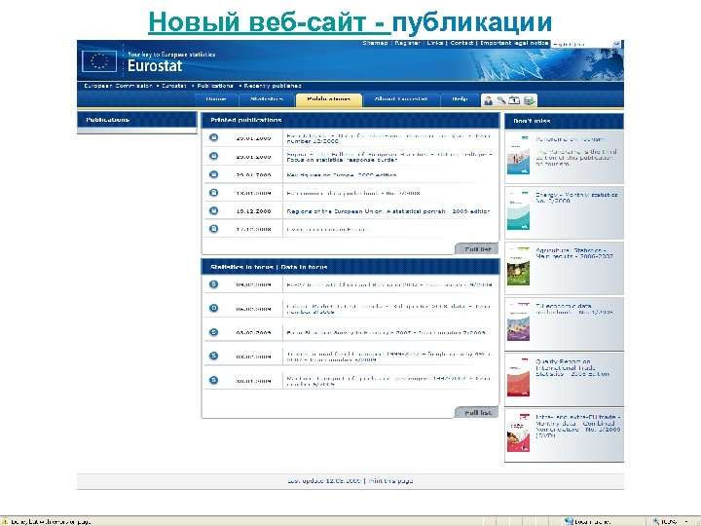Click Recently published in the breadcrumb

pyautogui.click(x=273, y=86)
